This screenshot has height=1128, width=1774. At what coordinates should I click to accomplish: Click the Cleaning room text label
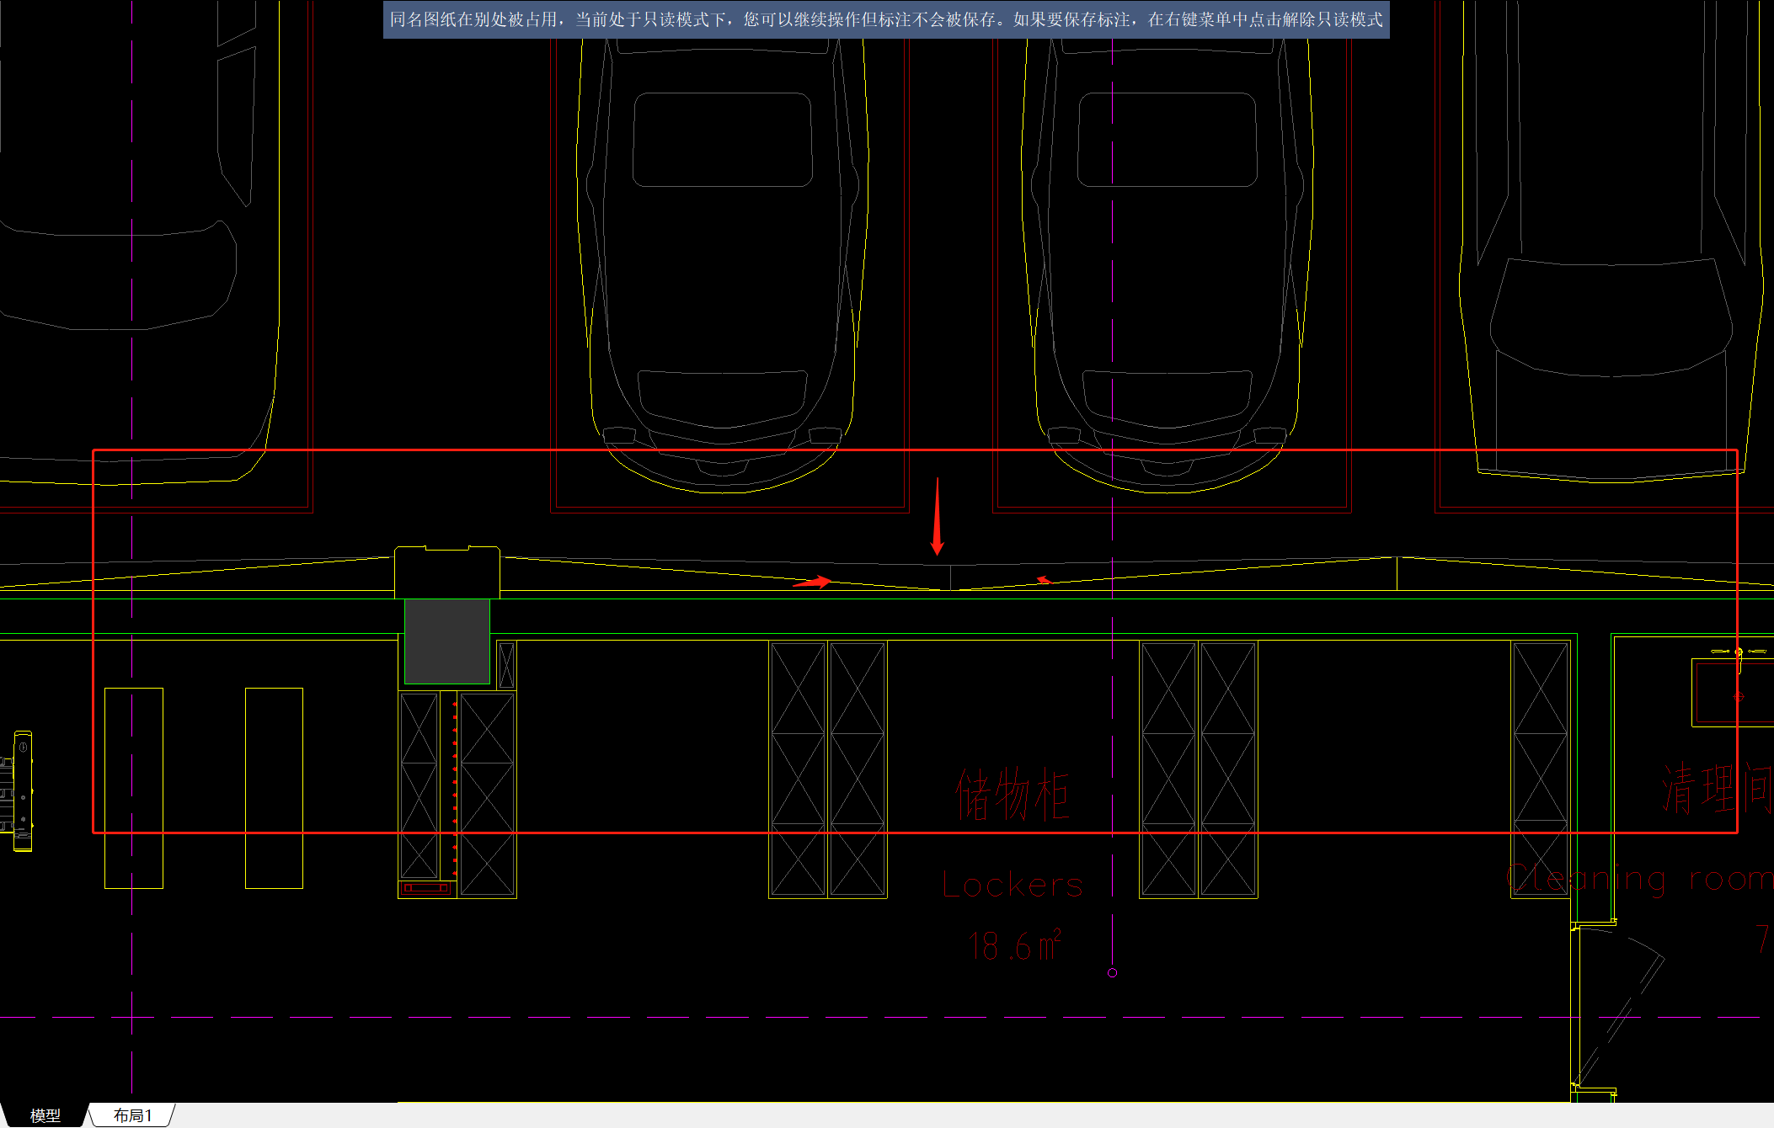1639,878
